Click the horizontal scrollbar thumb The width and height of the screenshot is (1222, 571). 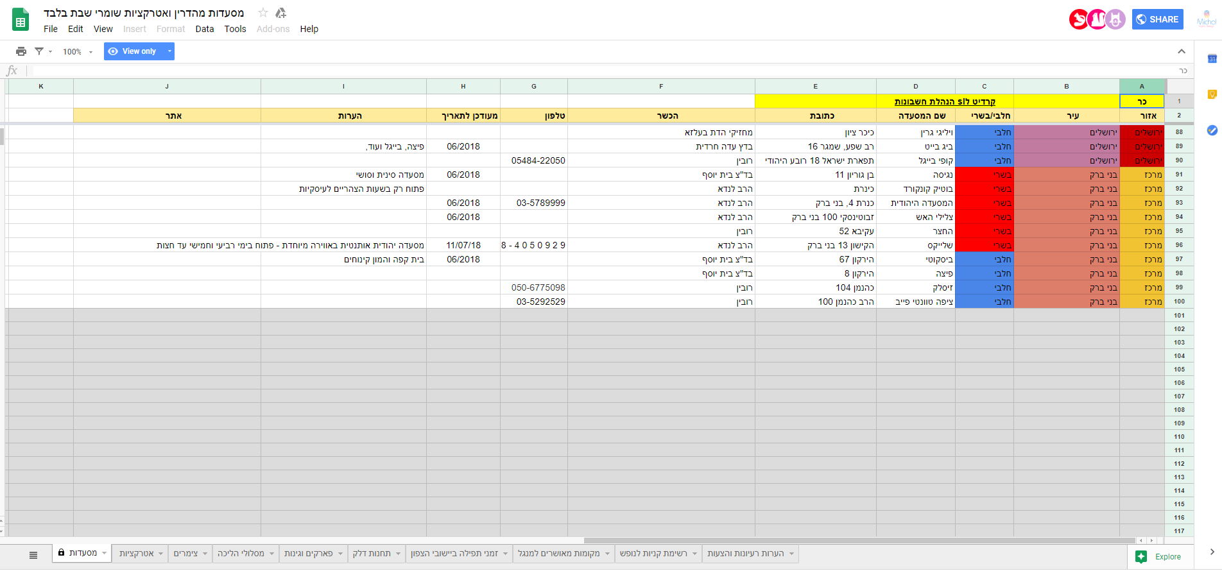[x=859, y=540]
